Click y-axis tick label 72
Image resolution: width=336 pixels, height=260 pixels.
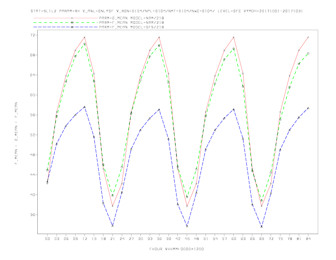[x=34, y=35]
